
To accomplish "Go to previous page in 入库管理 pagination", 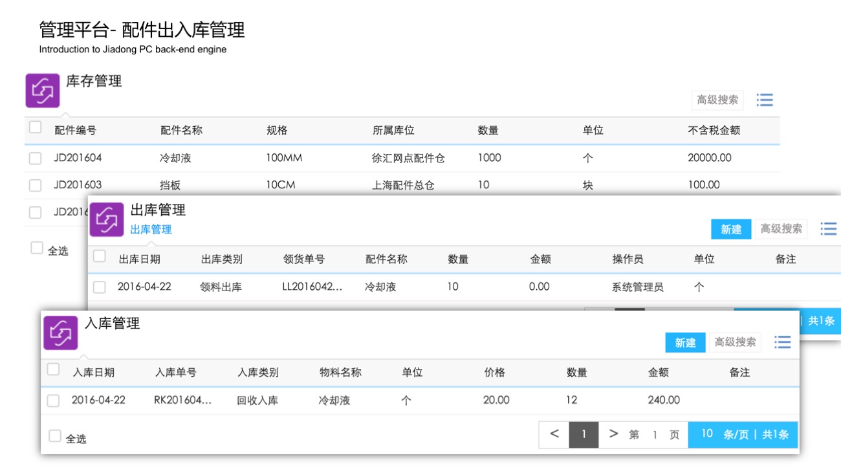I will (554, 435).
